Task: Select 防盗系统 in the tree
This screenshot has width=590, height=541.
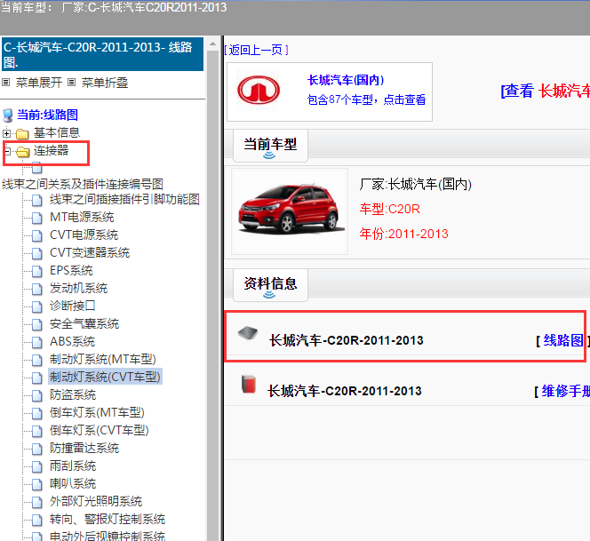Action: point(73,395)
